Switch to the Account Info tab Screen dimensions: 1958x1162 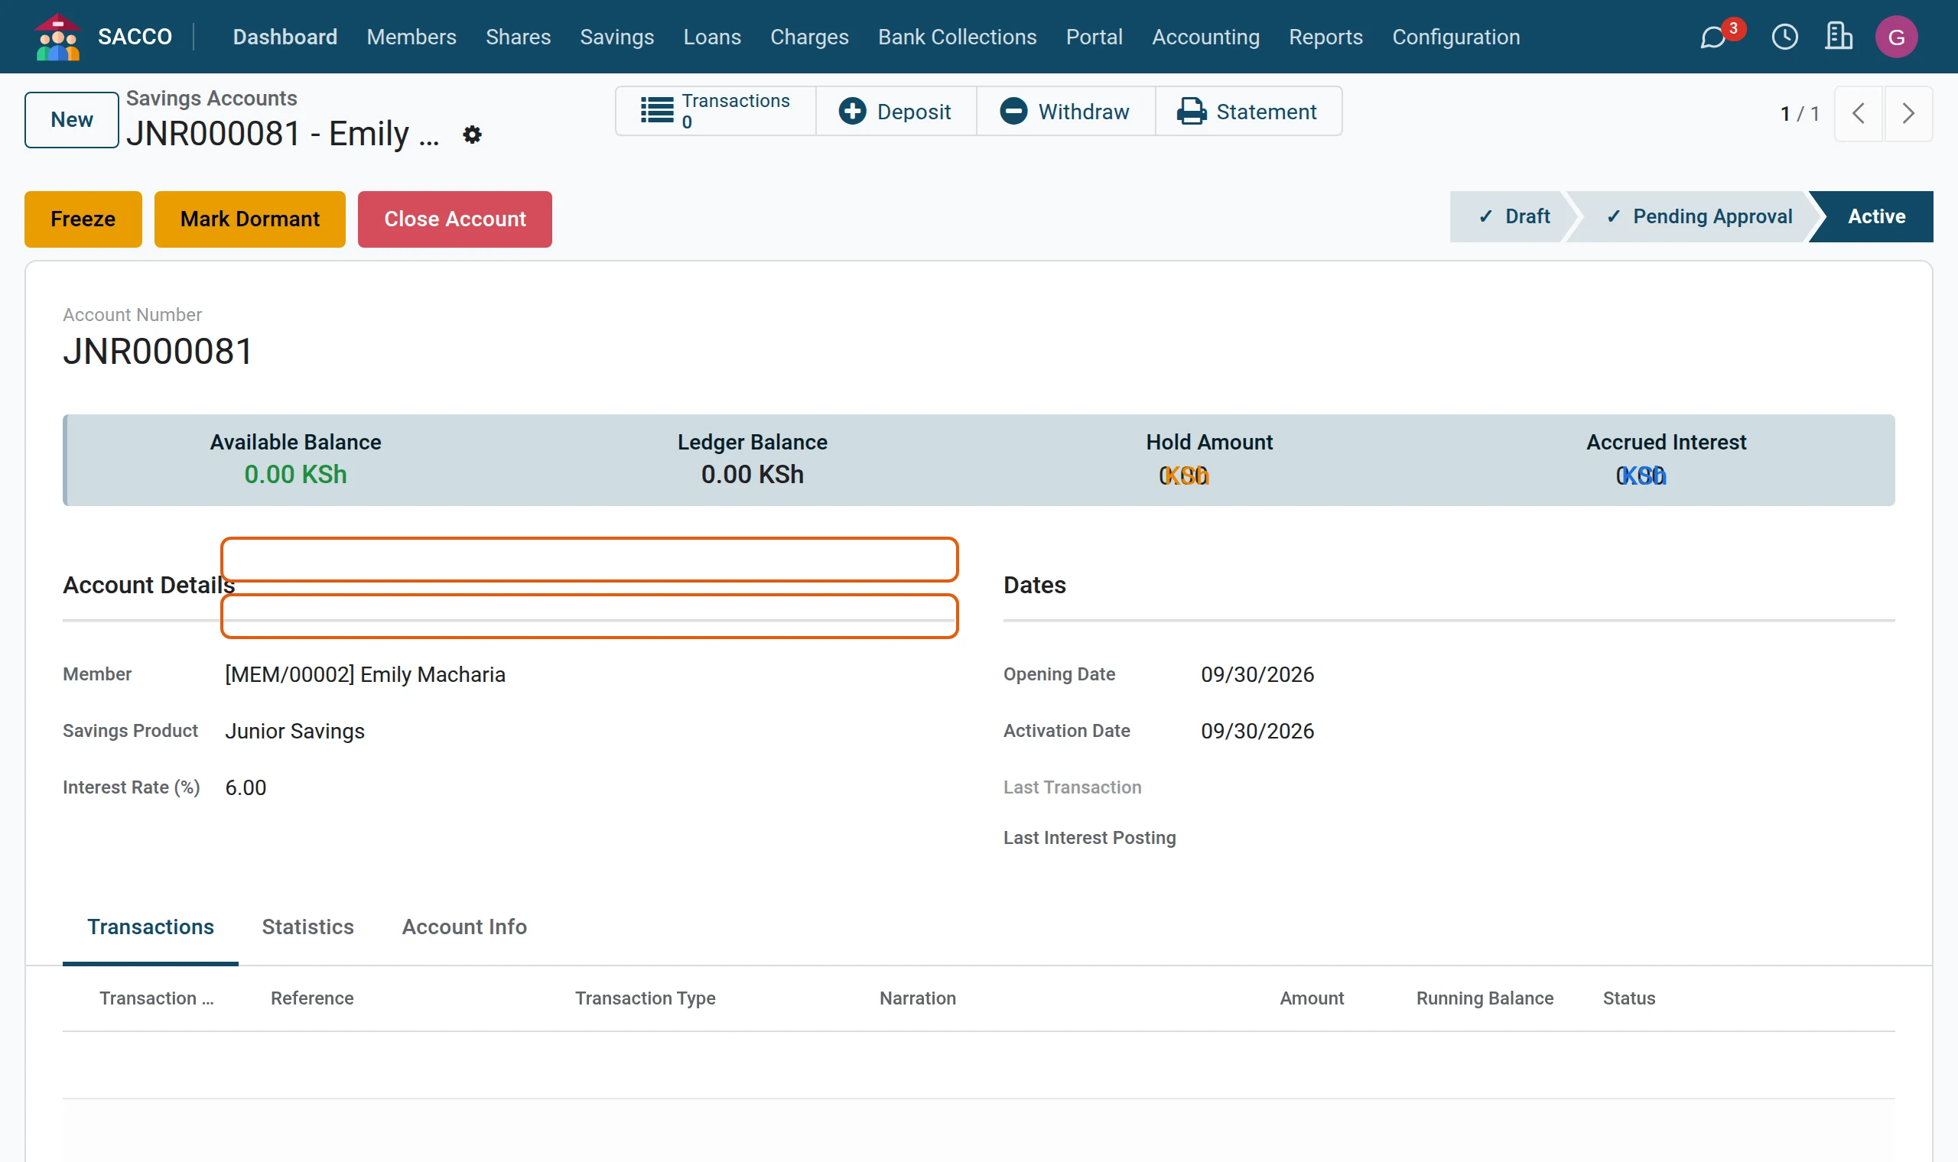[464, 927]
